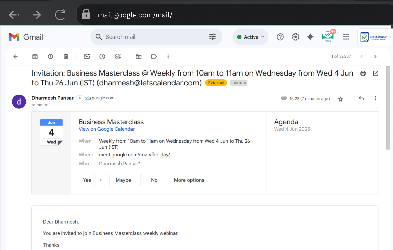The height and width of the screenshot is (250, 393).
Task: Mark email as unread
Action: [87, 57]
